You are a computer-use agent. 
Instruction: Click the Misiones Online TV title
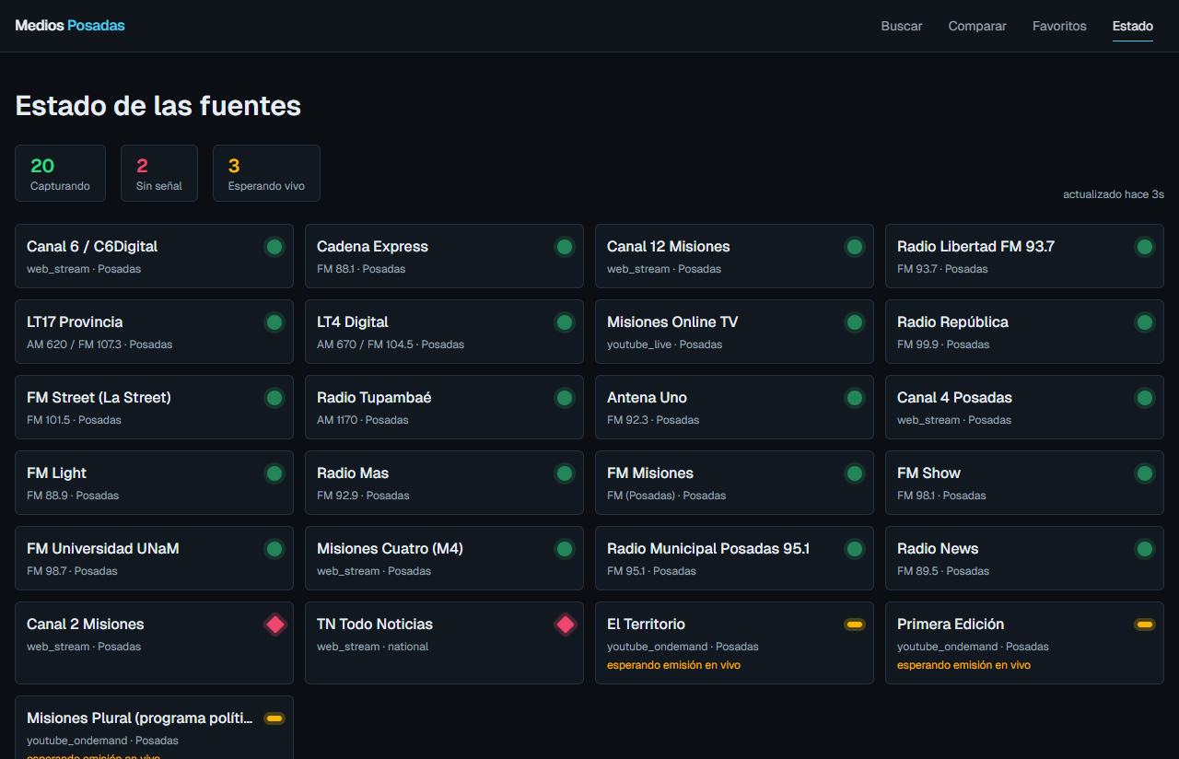672,322
